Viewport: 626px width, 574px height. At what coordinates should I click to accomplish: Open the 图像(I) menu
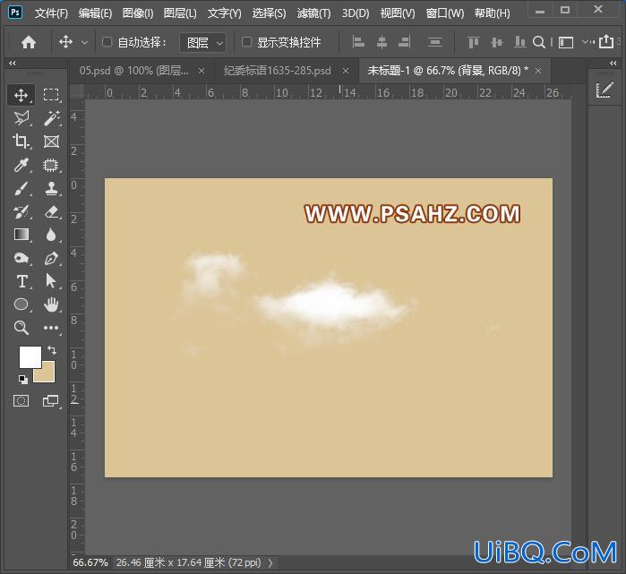coord(138,13)
